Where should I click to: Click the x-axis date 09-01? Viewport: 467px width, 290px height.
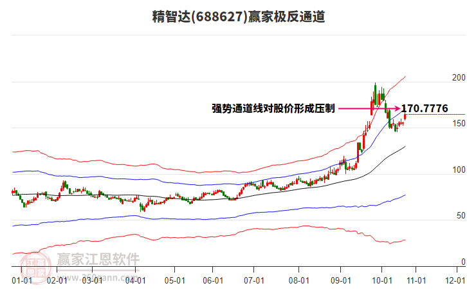tap(341, 281)
